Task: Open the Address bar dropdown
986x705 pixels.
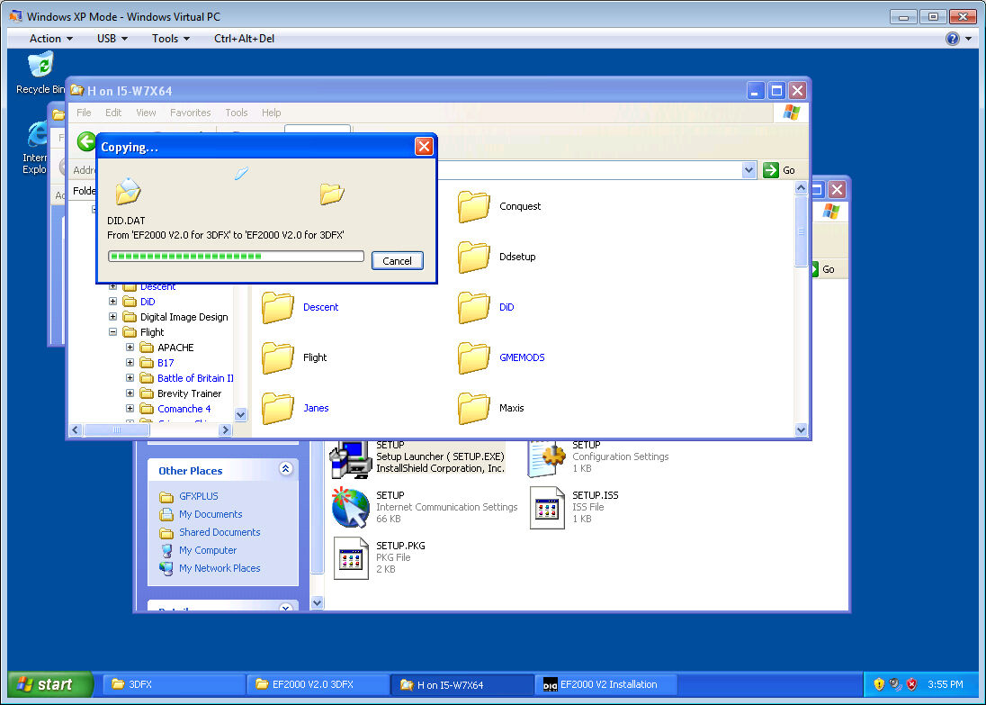Action: click(x=748, y=170)
